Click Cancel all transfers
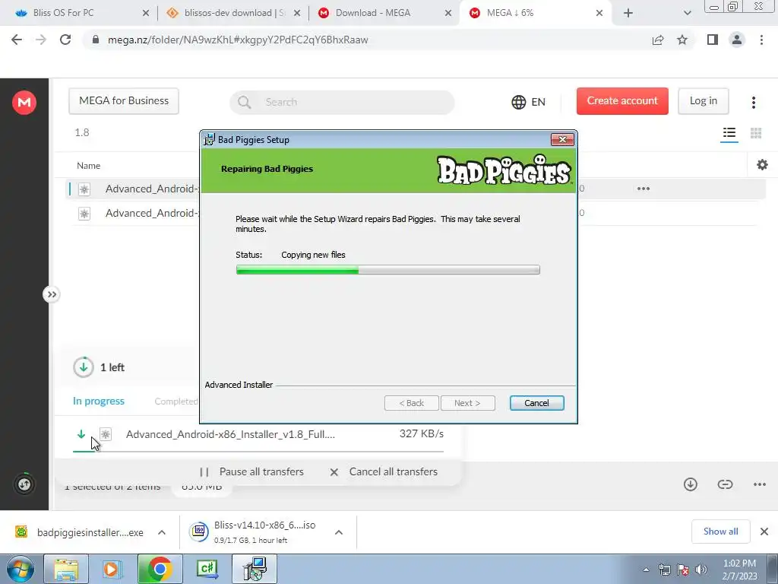The height and width of the screenshot is (584, 778). coord(384,471)
